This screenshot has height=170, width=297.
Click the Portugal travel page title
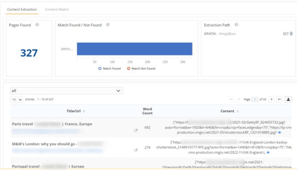(48, 166)
